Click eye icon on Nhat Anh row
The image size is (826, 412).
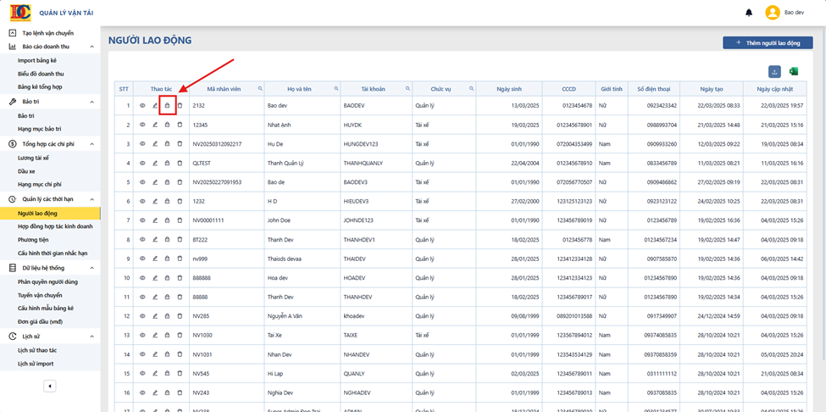(142, 125)
